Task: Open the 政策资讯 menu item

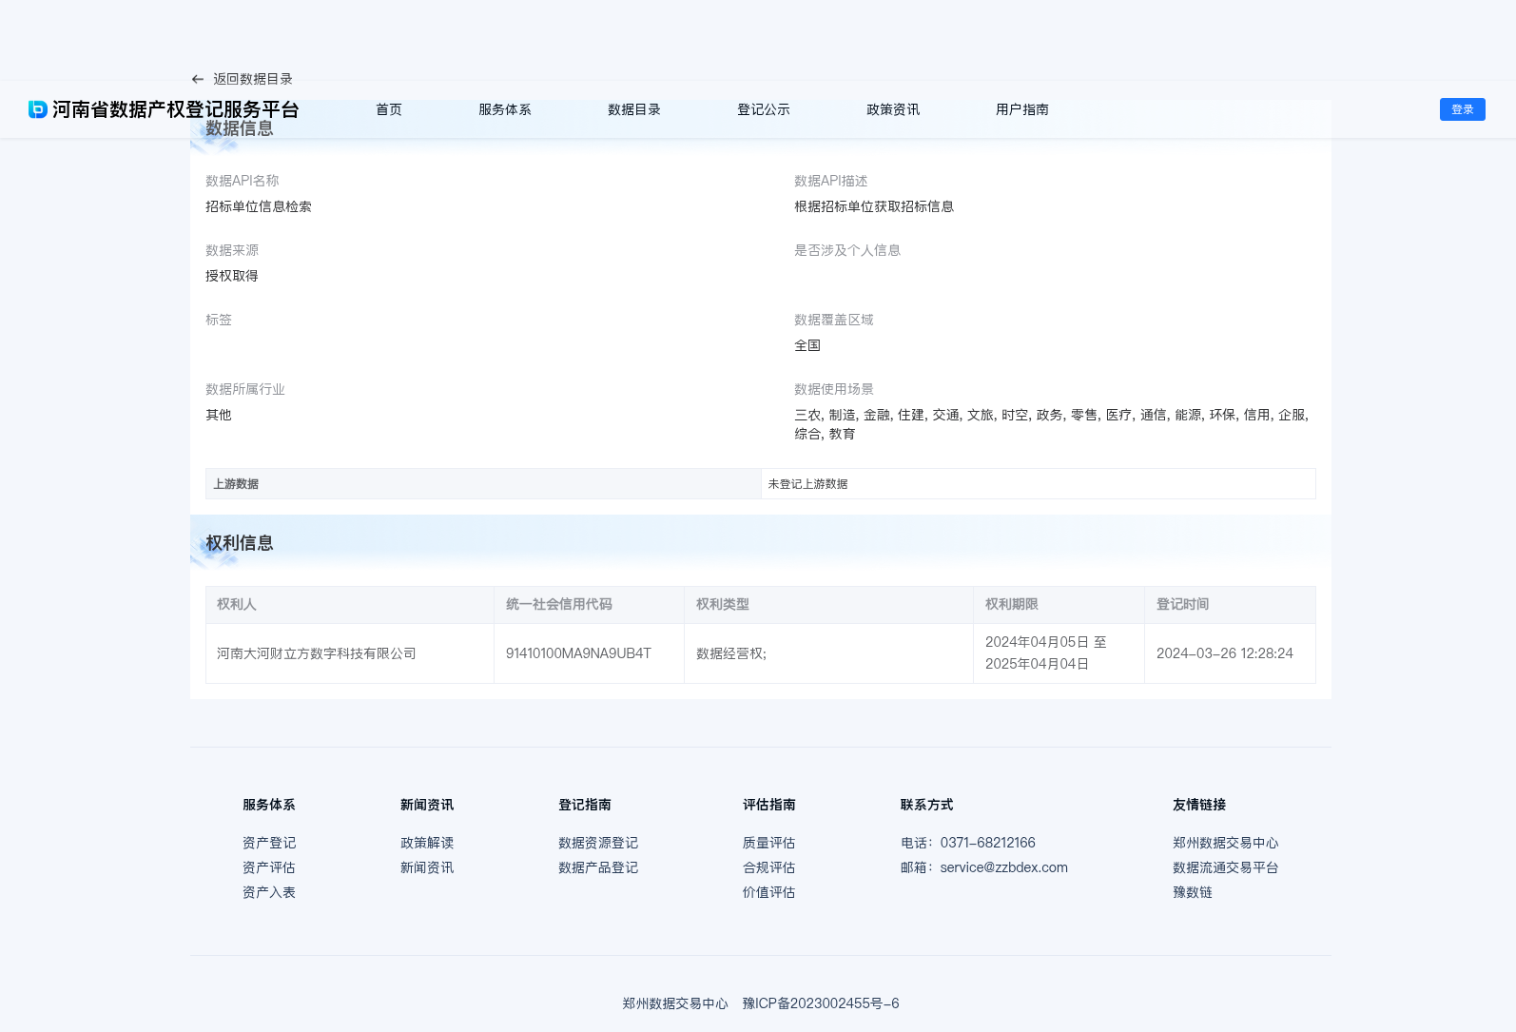Action: (x=893, y=109)
